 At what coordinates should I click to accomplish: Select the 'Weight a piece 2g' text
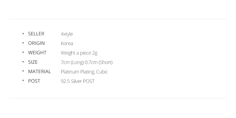click(79, 53)
